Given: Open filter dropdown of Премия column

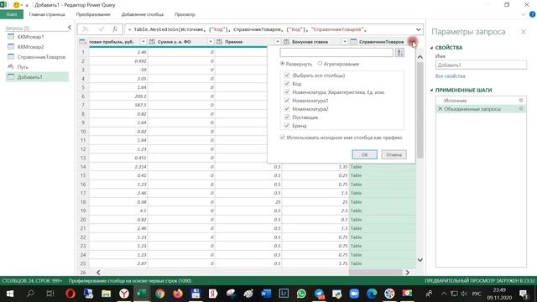Looking at the screenshot, I should pyautogui.click(x=278, y=42).
